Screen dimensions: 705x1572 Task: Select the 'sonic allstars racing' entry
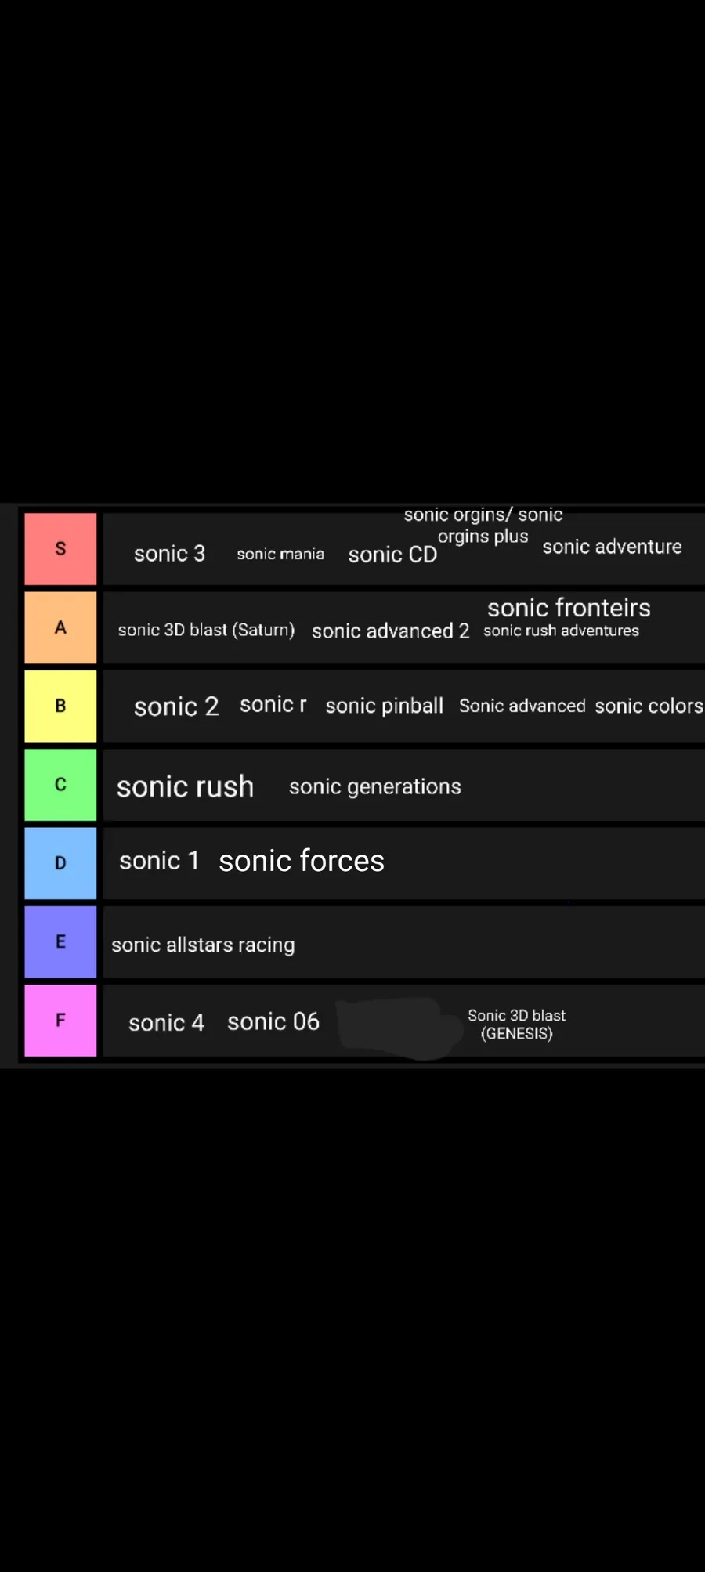203,945
